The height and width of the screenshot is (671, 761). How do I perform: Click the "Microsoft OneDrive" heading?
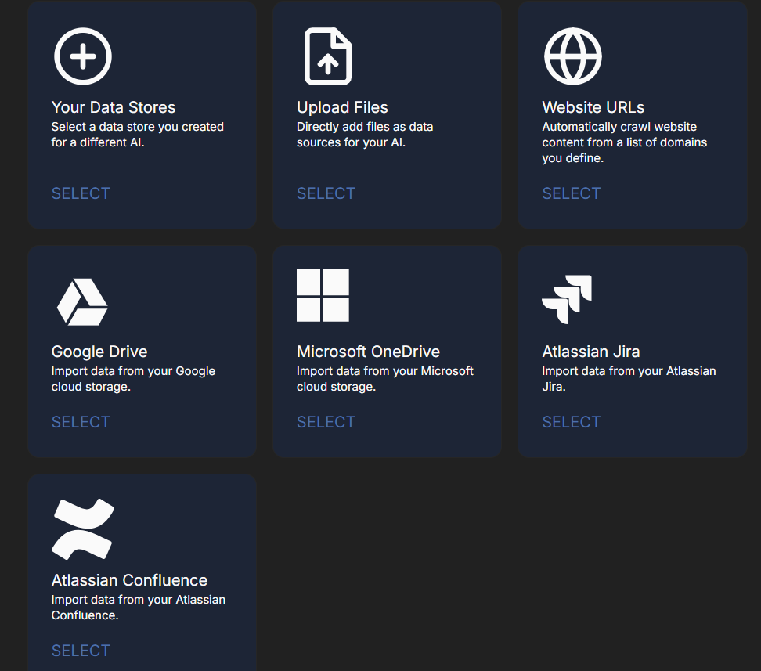[x=369, y=352]
